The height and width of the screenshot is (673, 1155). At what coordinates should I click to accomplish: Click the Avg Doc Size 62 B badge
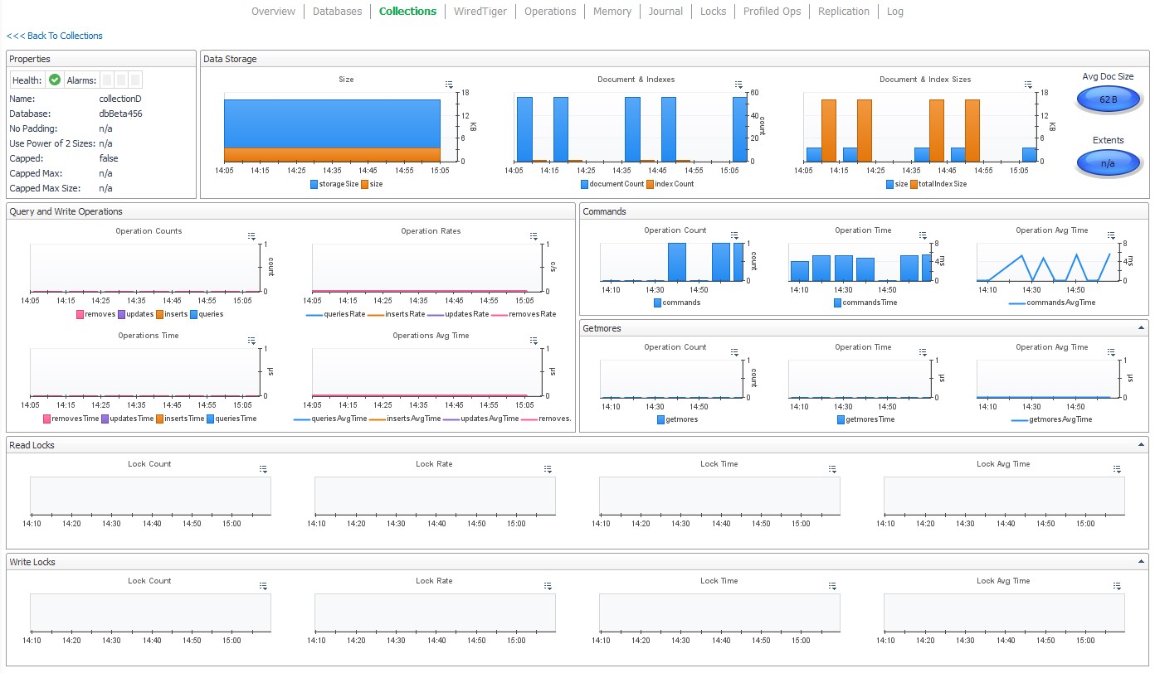pos(1109,99)
